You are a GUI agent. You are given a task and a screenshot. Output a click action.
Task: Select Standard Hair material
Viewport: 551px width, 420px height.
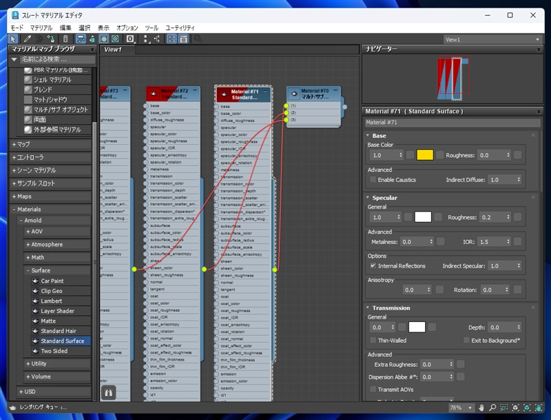(59, 331)
